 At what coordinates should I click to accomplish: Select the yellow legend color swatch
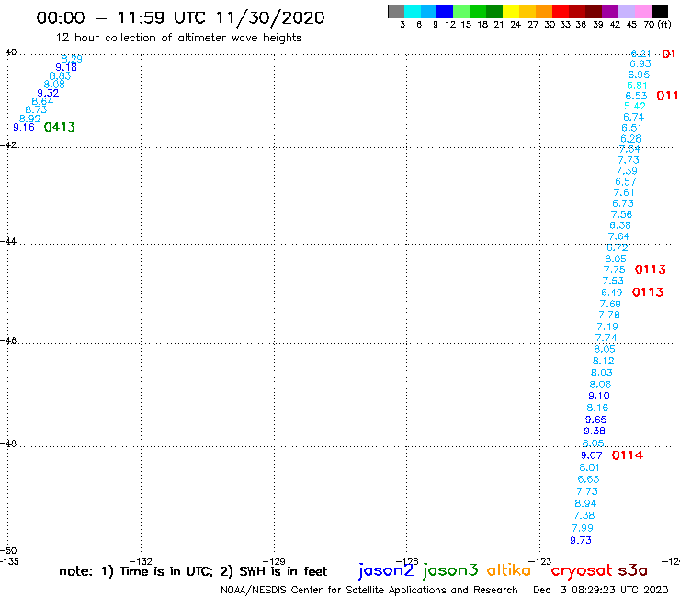[511, 11]
